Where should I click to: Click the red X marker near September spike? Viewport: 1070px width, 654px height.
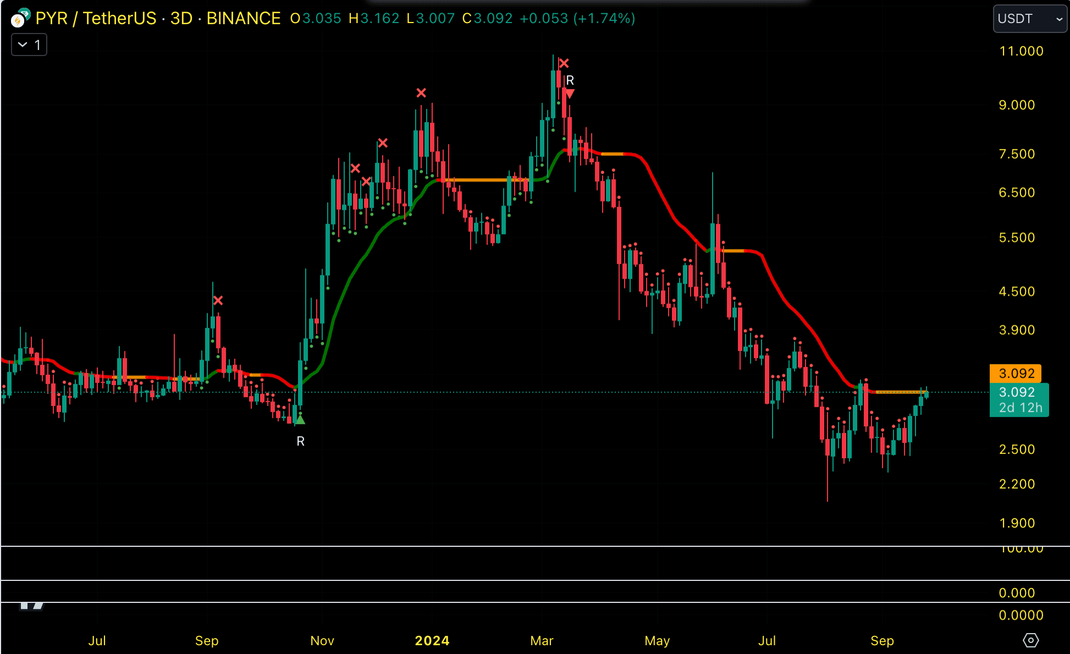(218, 301)
